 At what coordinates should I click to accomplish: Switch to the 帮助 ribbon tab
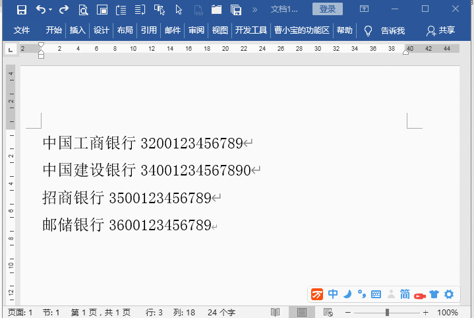pos(345,30)
